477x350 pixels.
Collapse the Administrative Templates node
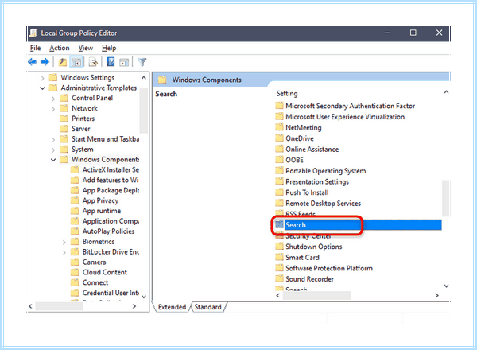(x=42, y=88)
